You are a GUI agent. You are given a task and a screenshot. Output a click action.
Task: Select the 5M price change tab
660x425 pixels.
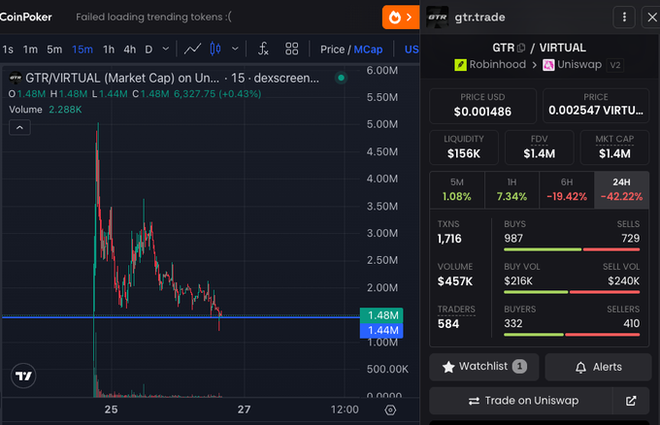(x=457, y=190)
